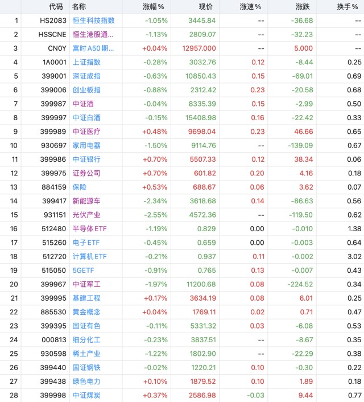Open 中证白酒 index

point(86,118)
